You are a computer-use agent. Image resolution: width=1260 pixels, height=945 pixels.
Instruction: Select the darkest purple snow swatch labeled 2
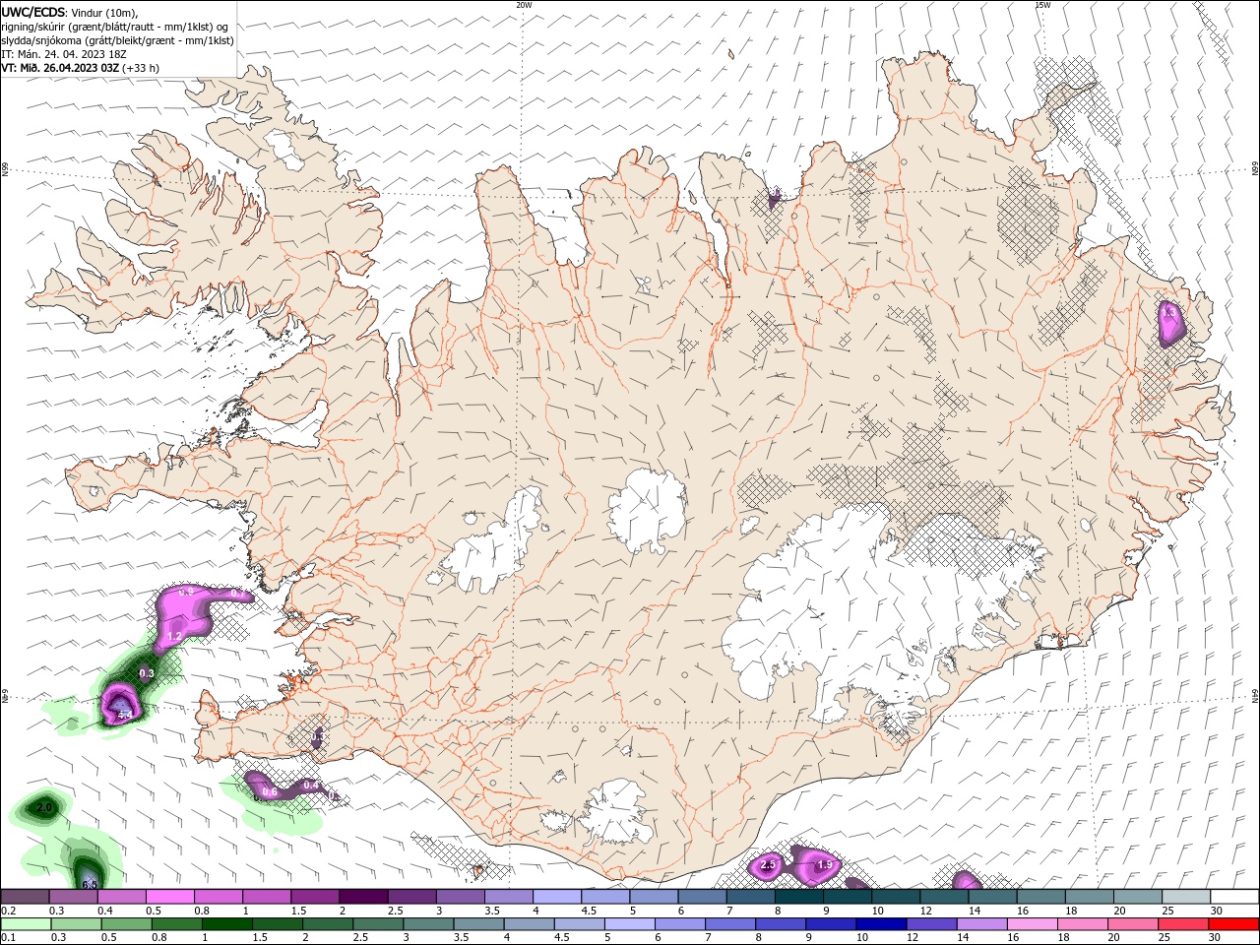(x=363, y=897)
